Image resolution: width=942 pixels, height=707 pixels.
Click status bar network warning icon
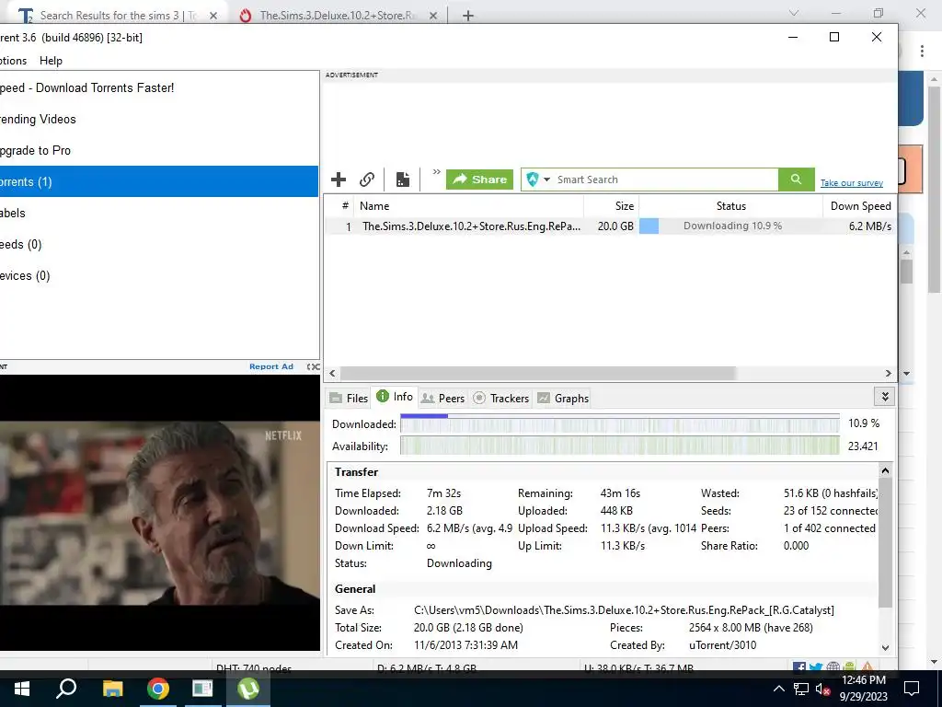point(867,666)
